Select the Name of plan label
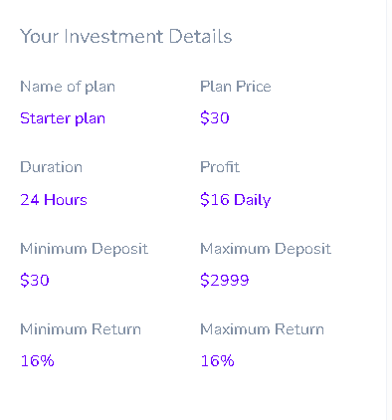The image size is (392, 420). pos(68,87)
